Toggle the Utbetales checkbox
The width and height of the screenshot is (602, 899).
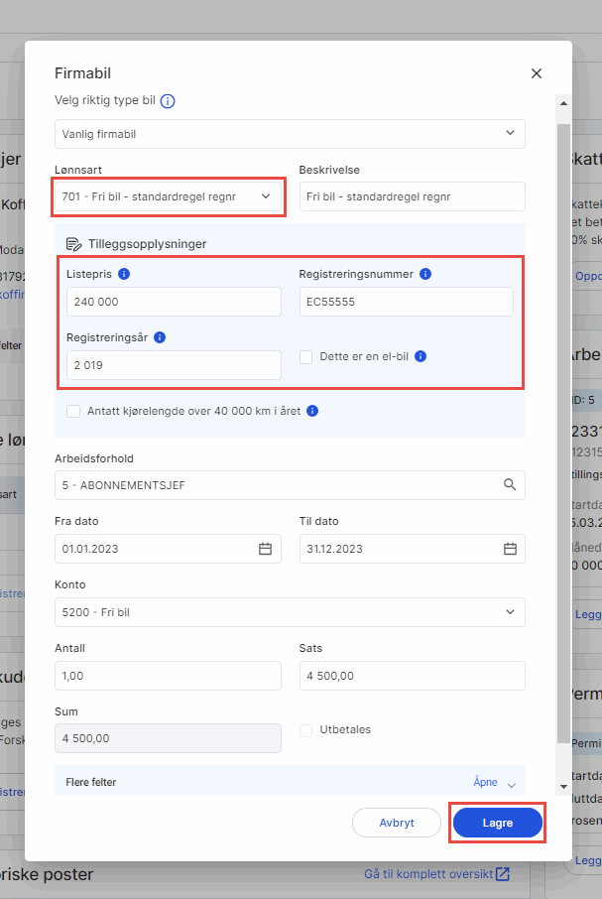tap(306, 730)
